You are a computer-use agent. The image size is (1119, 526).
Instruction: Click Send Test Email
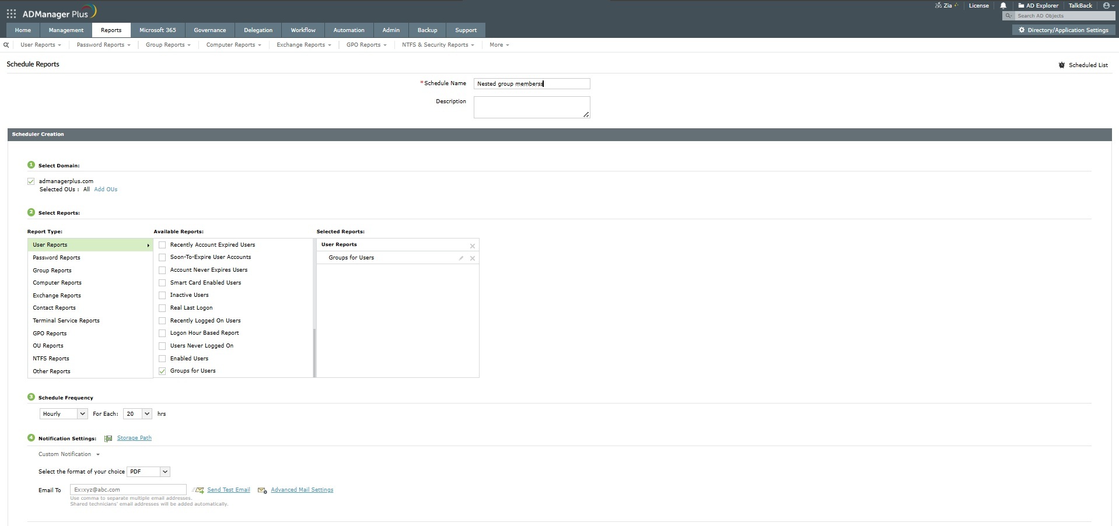point(228,490)
